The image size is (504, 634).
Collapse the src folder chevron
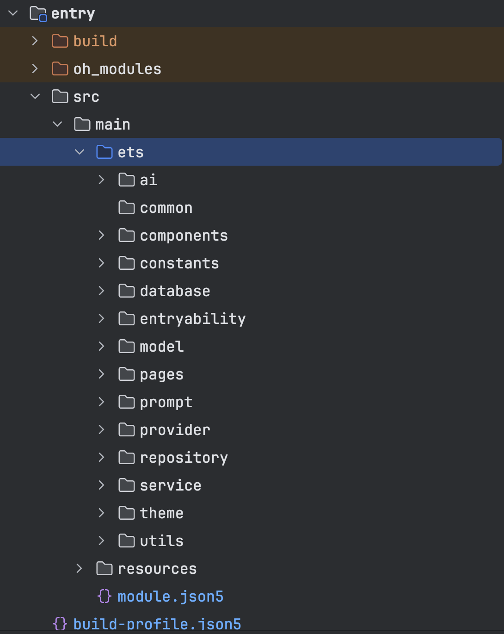[35, 97]
